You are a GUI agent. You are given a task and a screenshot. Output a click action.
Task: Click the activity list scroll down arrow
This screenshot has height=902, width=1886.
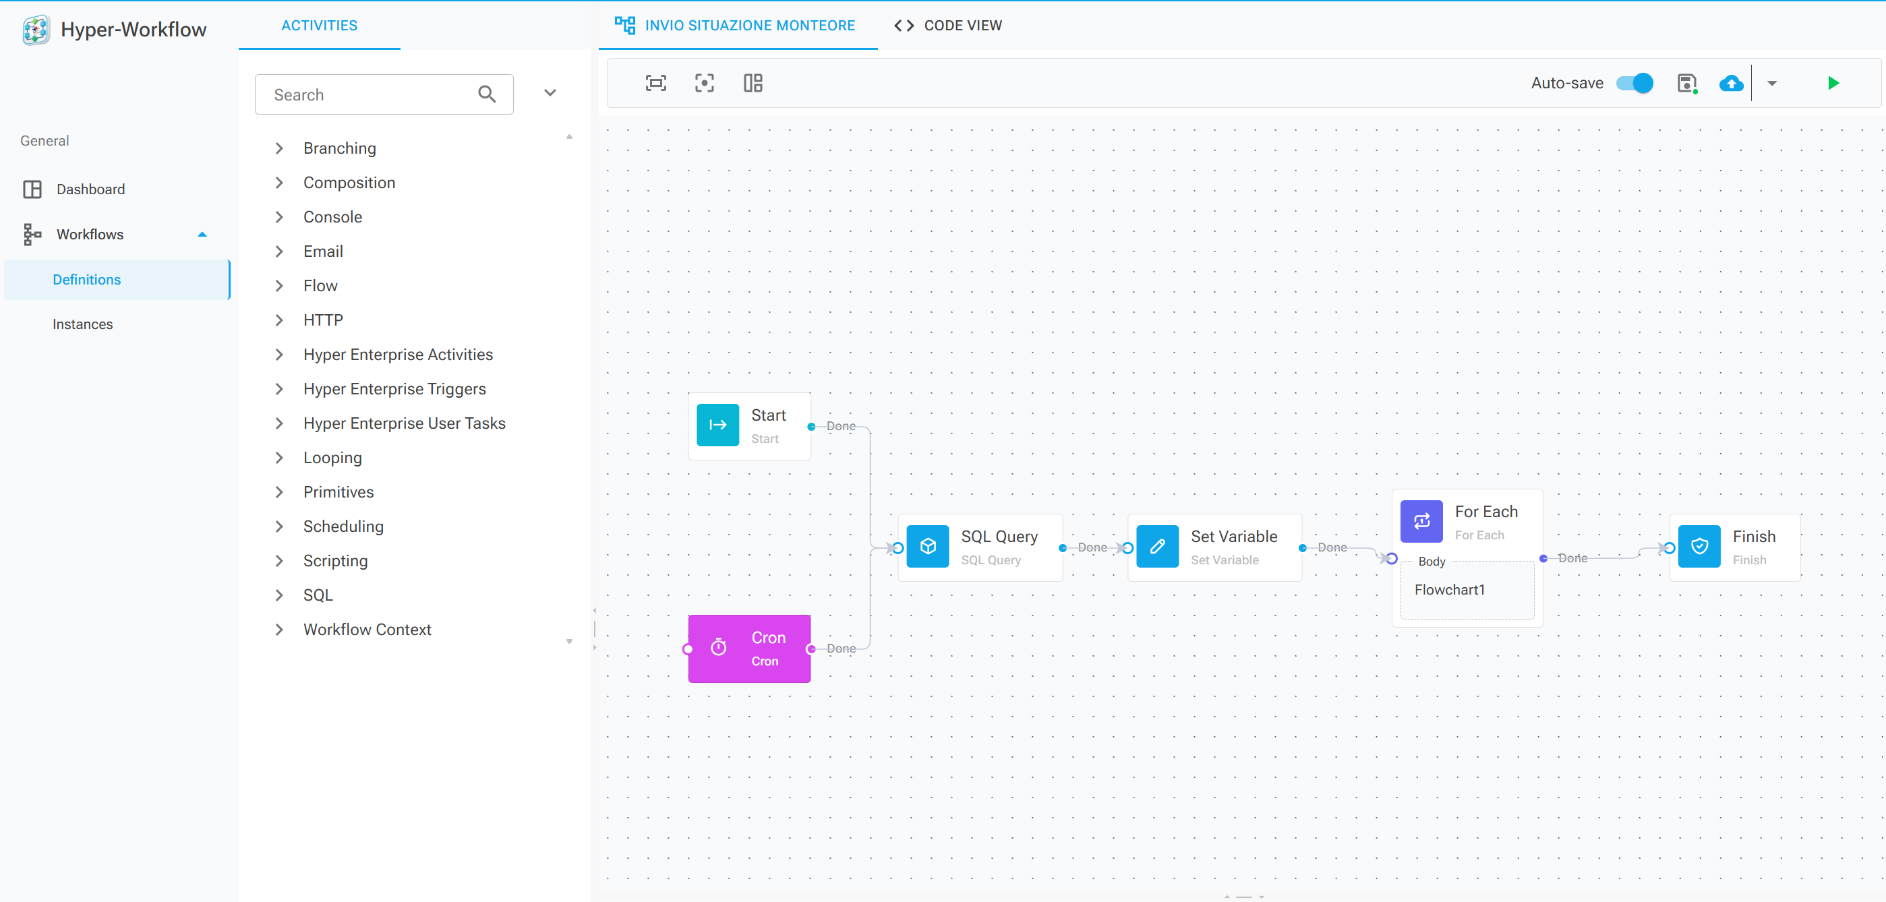pyautogui.click(x=569, y=641)
